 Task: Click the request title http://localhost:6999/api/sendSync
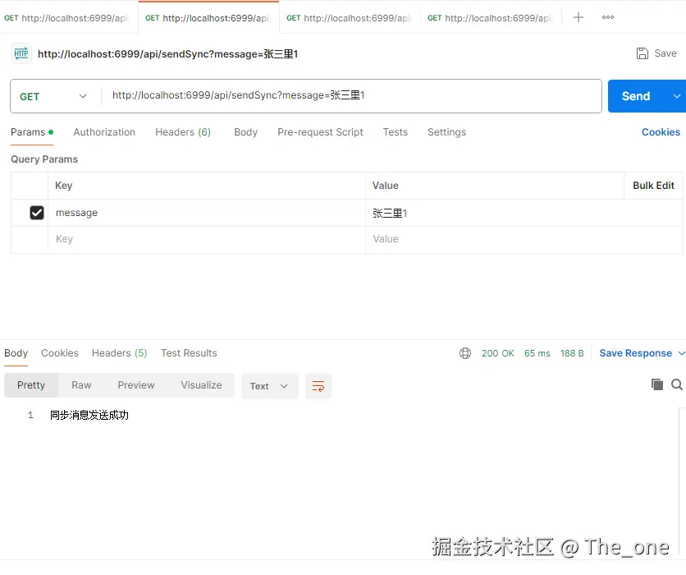167,54
